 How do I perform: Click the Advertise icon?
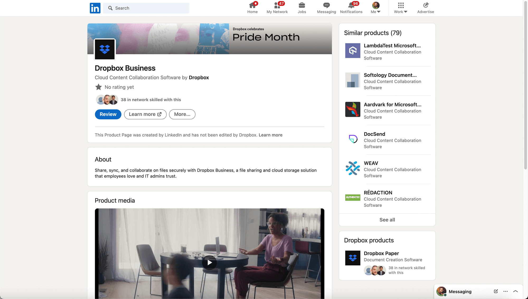coord(425,5)
